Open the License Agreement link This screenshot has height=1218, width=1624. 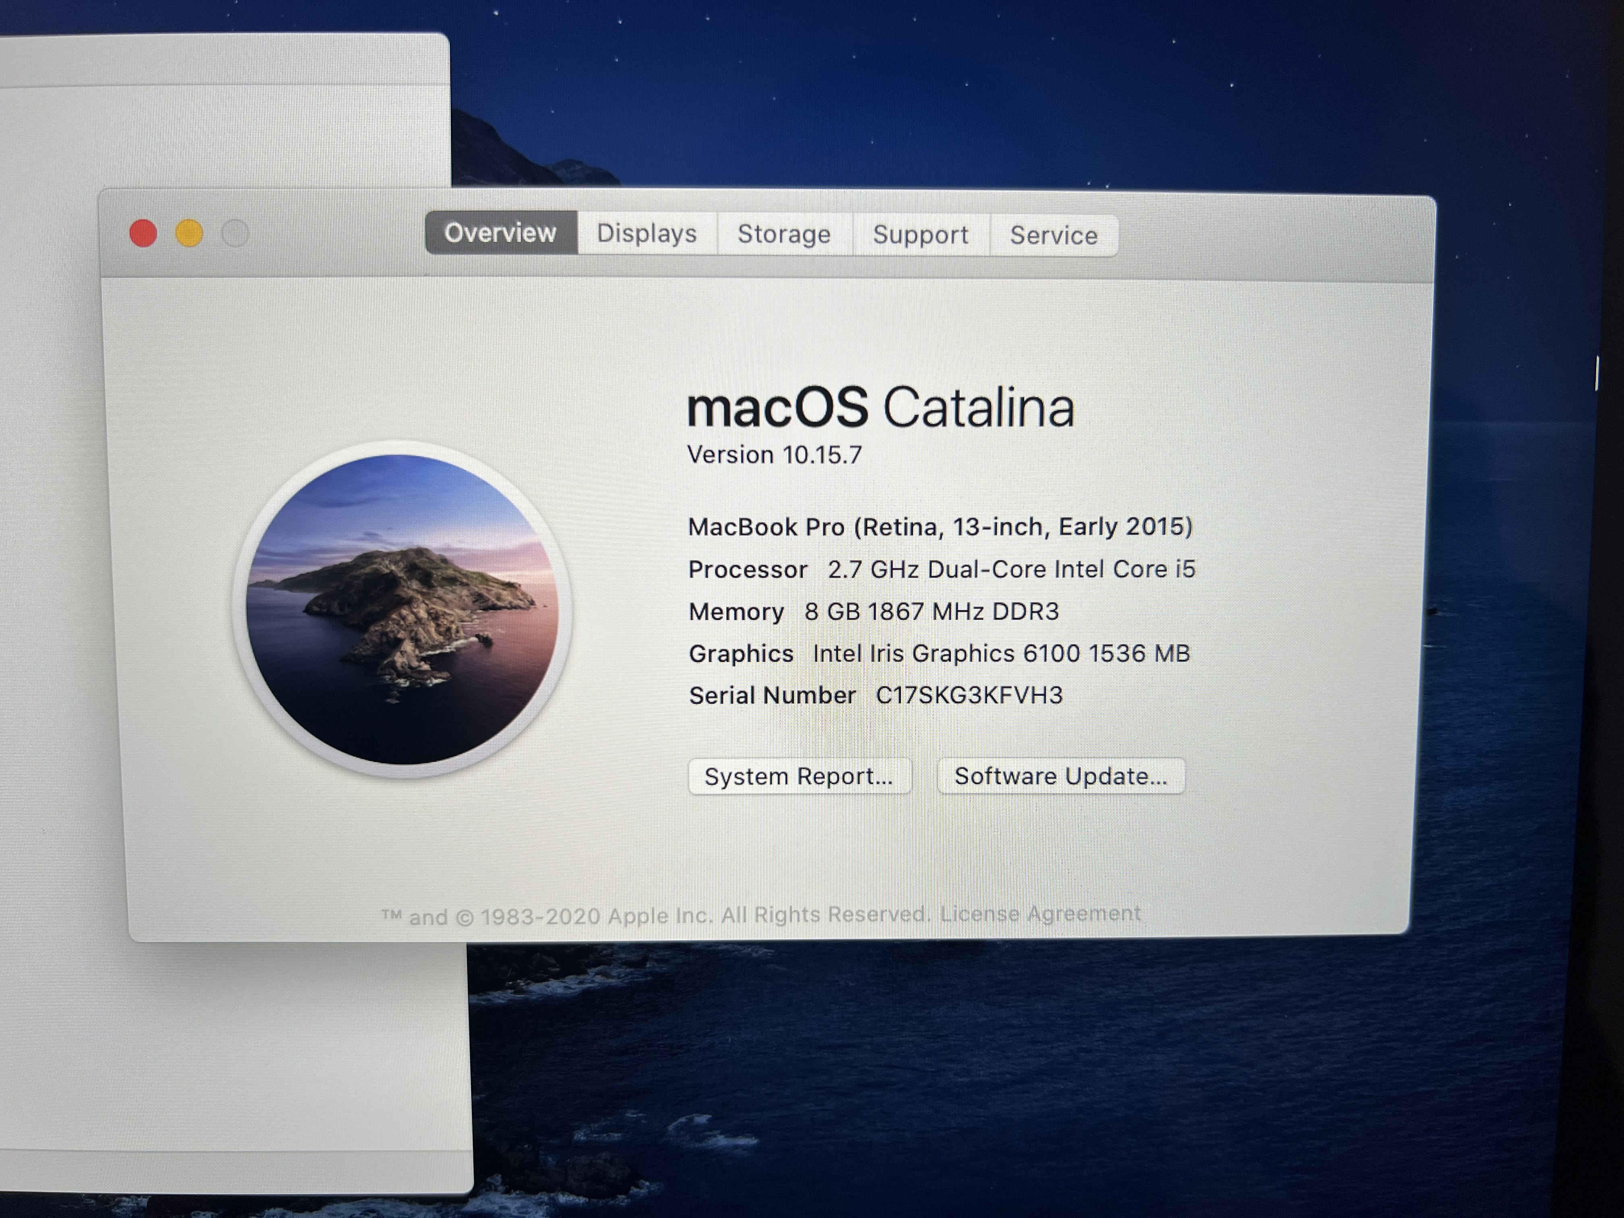tap(1040, 913)
